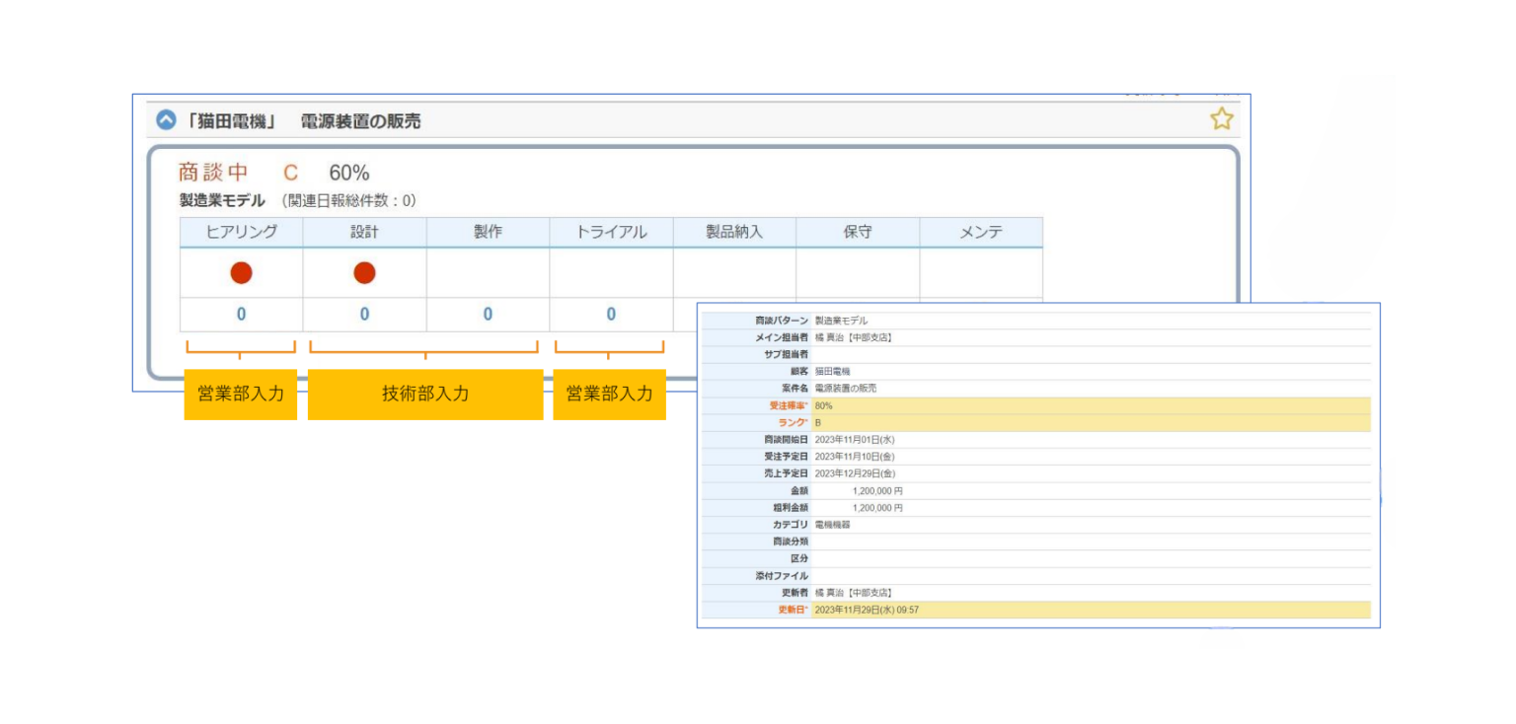Screen dimensions: 1516x724
Task: Select the メンテ column header
Action: pos(981,232)
